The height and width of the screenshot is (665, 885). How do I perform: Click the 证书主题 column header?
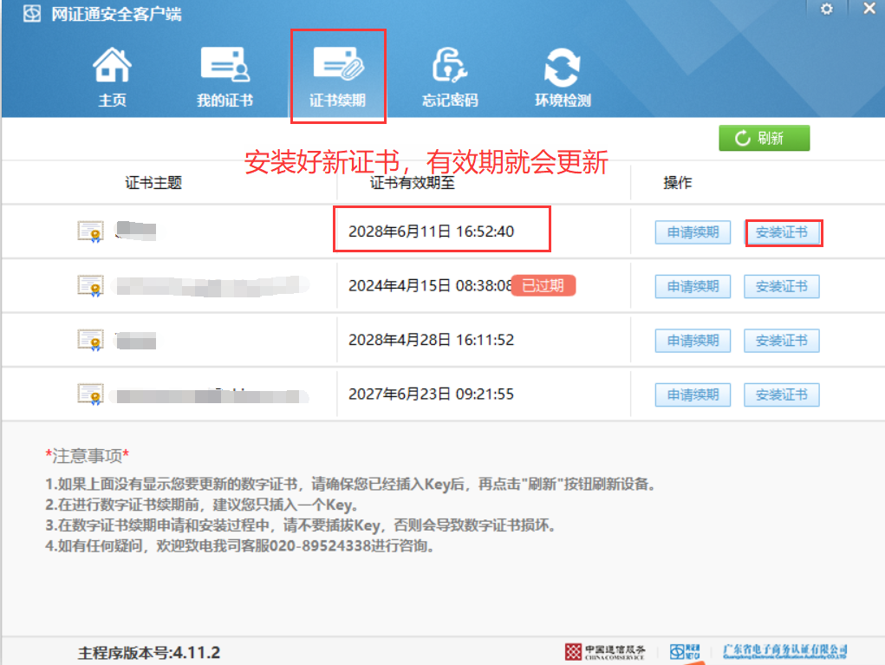tap(154, 183)
